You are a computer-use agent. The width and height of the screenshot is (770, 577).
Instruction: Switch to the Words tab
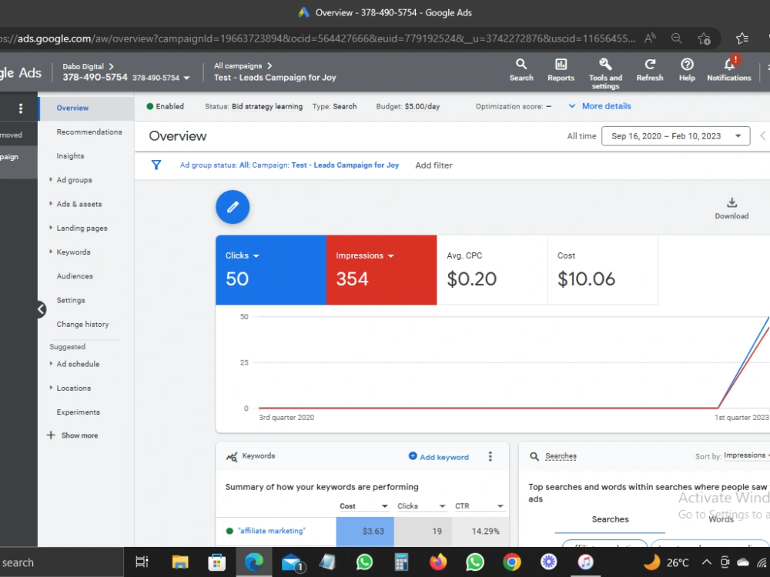click(x=721, y=519)
